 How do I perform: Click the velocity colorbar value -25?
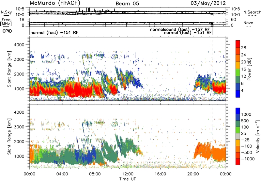click(246, 140)
